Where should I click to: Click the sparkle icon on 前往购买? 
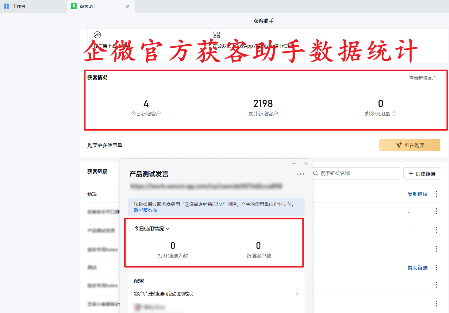(x=399, y=145)
